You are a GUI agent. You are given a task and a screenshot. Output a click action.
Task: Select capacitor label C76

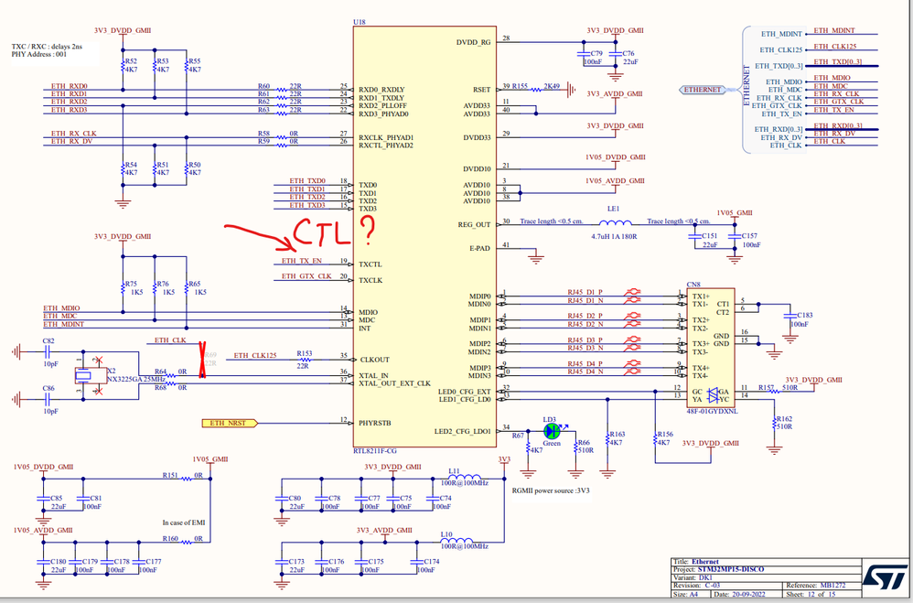point(628,54)
